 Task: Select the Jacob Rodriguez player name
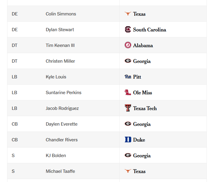pyautogui.click(x=62, y=108)
